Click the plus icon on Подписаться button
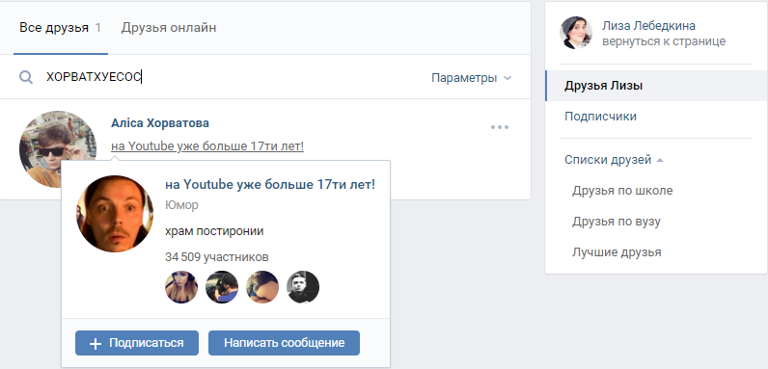 click(x=96, y=344)
